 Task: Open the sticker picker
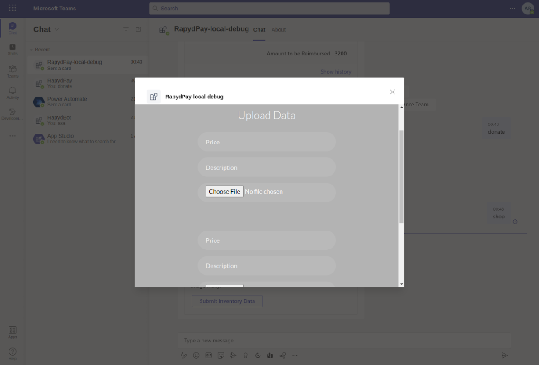[x=220, y=356]
